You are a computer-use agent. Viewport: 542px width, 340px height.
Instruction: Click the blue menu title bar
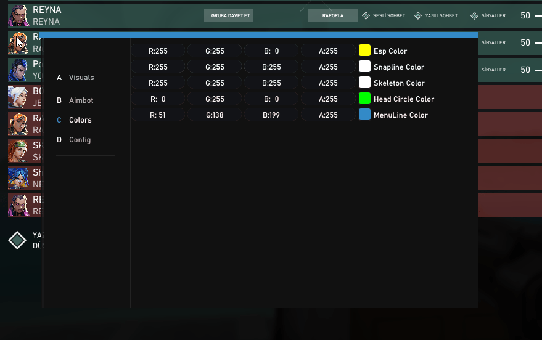259,35
